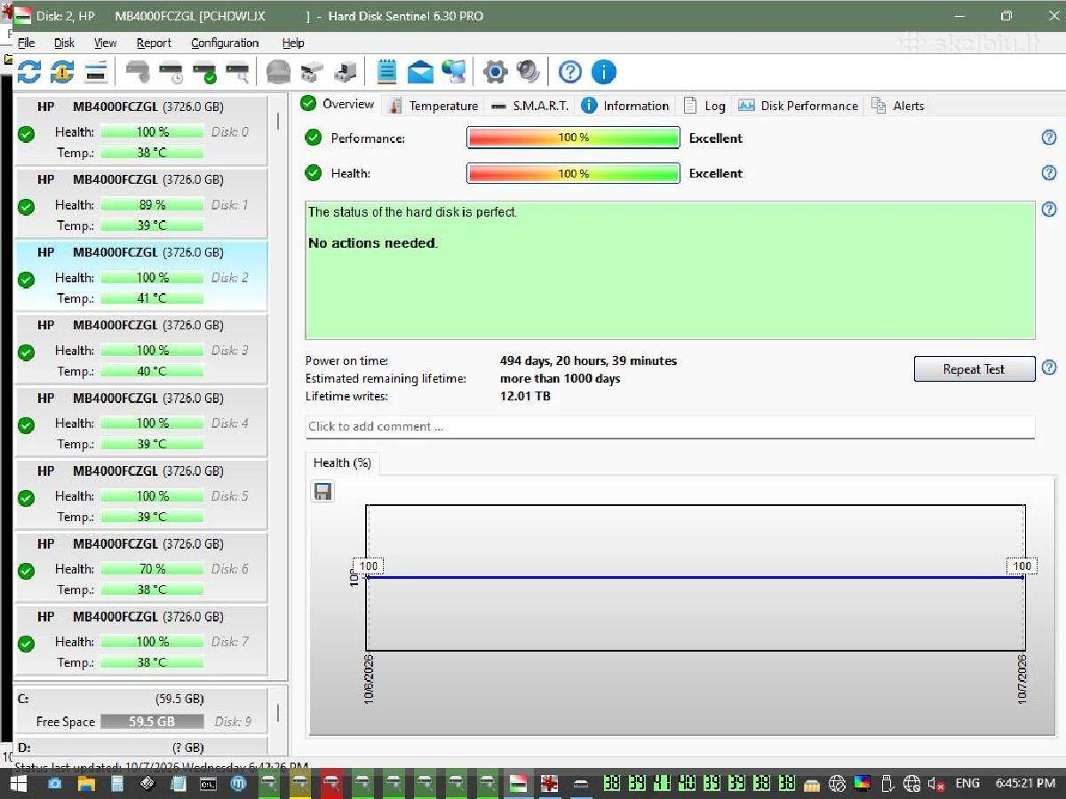Open the File menu
The image size is (1066, 799).
[x=27, y=43]
